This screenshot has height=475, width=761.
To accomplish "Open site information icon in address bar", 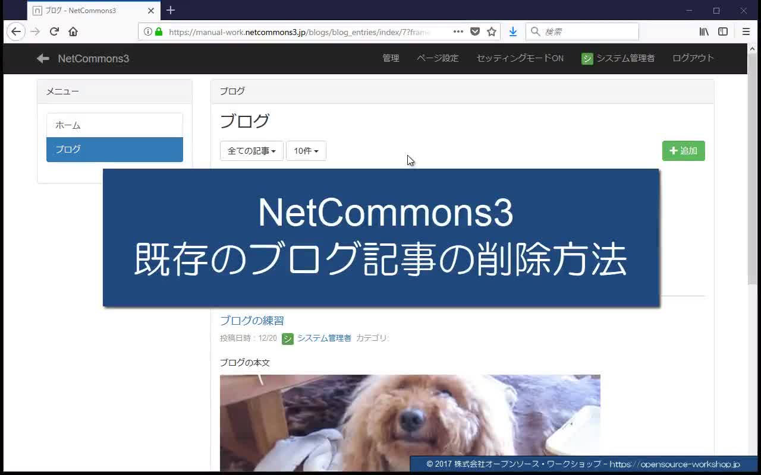I will [148, 31].
